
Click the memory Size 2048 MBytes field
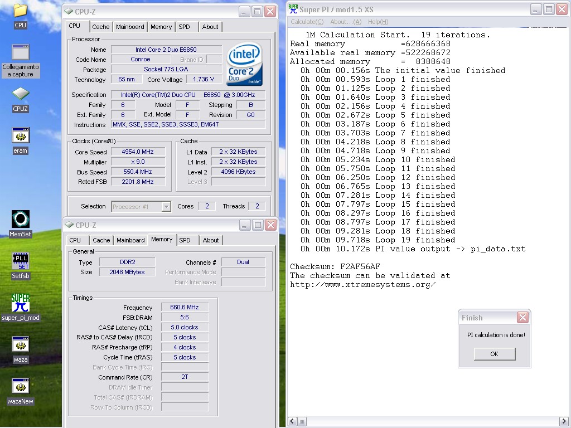128,272
